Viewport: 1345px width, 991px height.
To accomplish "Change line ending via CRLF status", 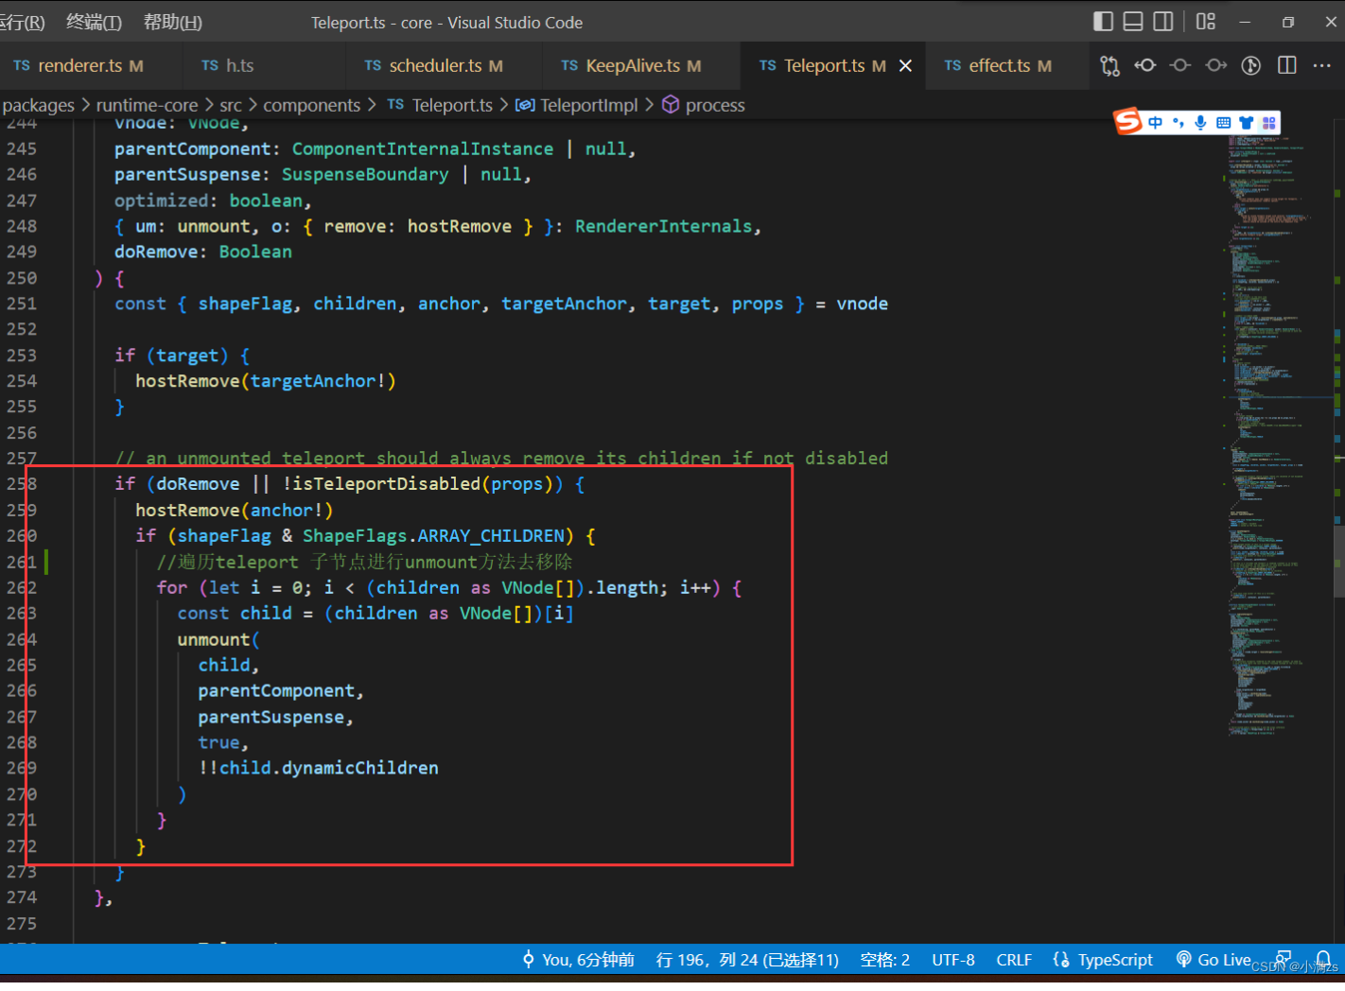I will [x=1014, y=960].
